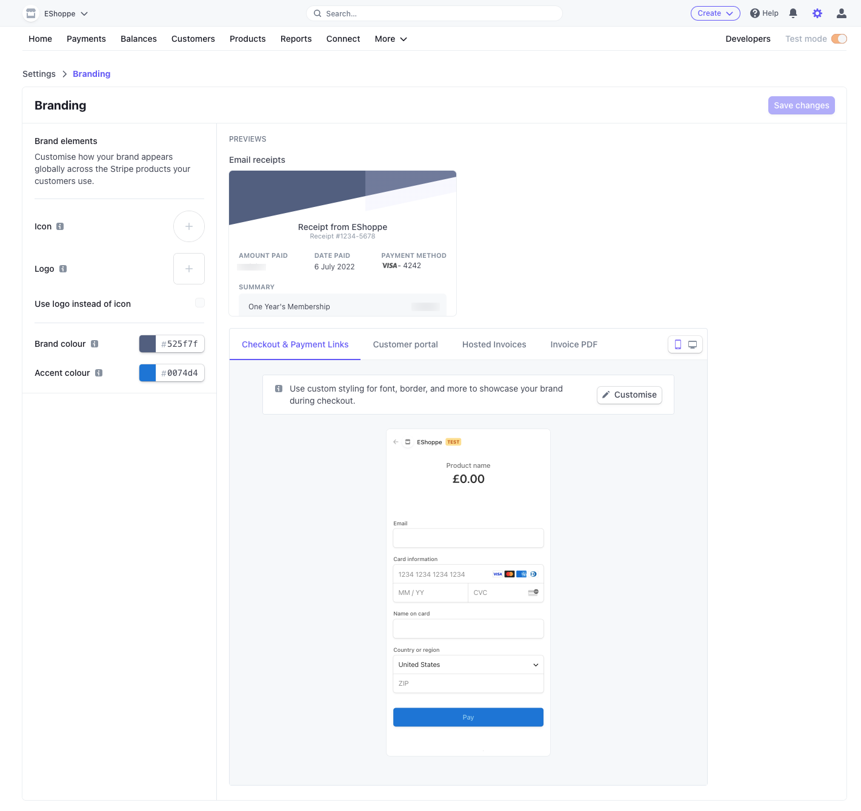Select the Checkout & Payment Links tab

[x=295, y=344]
